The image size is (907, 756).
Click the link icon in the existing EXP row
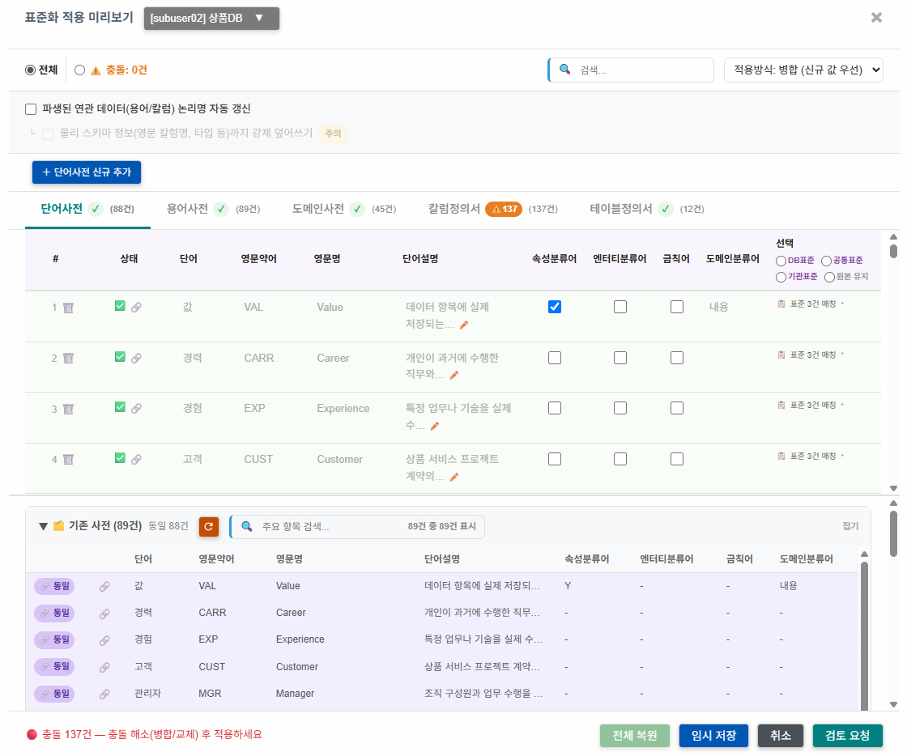coord(104,640)
